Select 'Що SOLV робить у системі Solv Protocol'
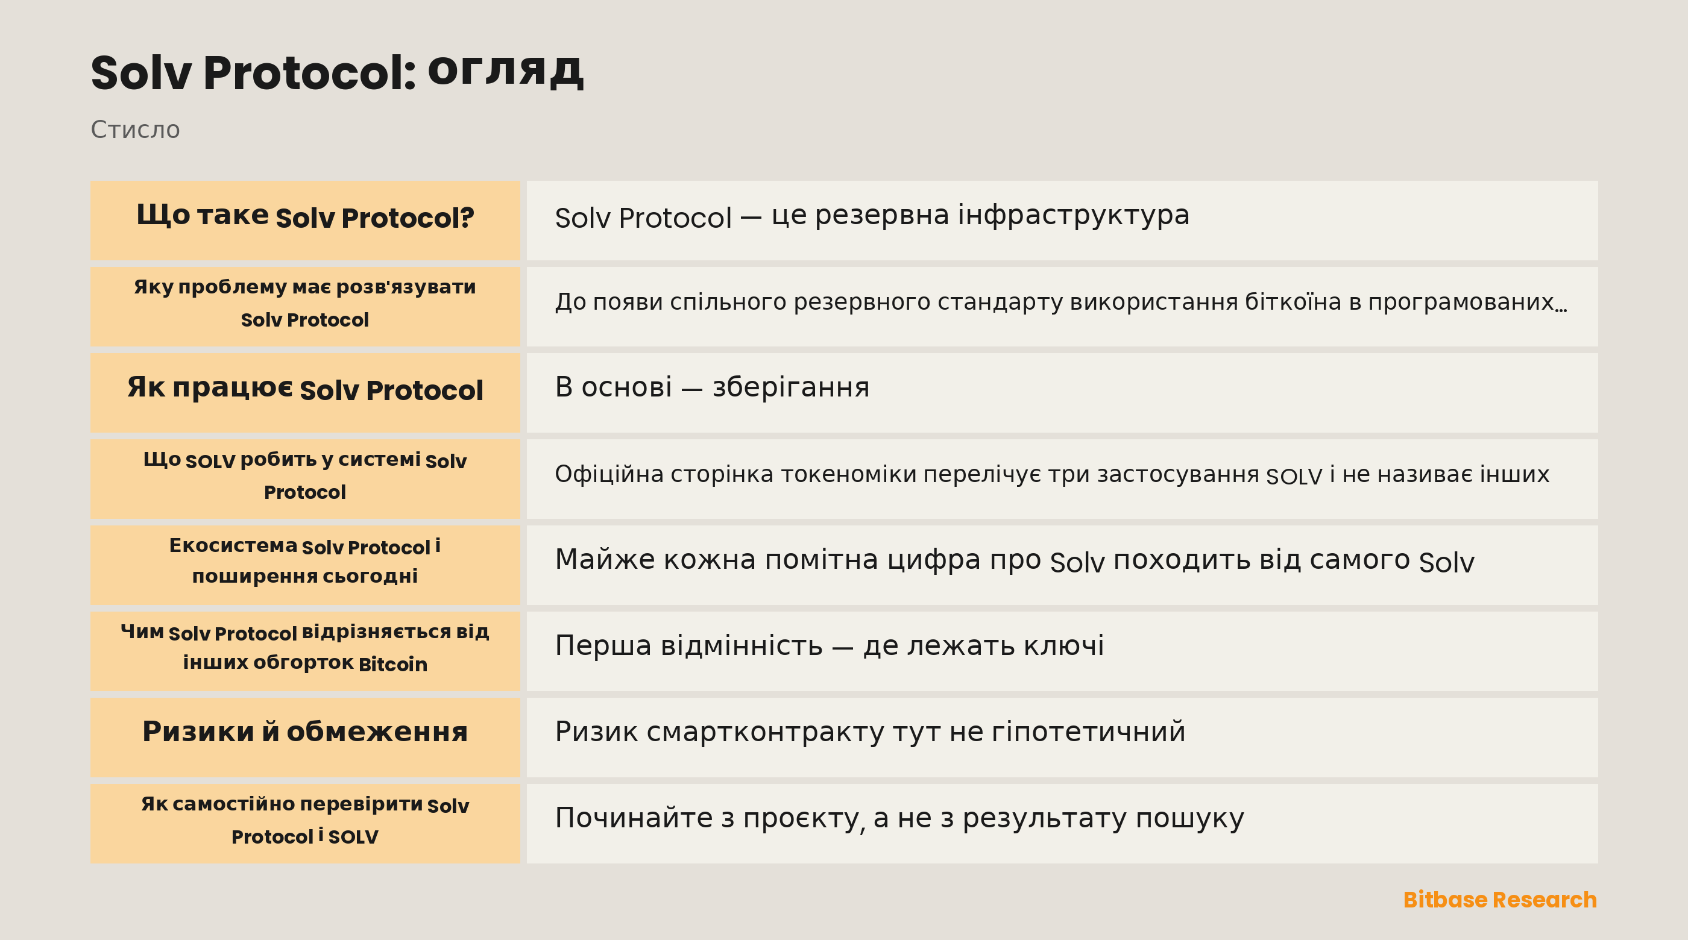The height and width of the screenshot is (940, 1688). pos(304,479)
